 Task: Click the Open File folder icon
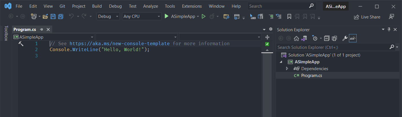(45, 16)
